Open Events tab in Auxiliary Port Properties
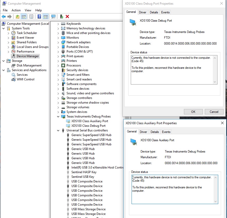Viewport: 227px width, 218px height. pyautogui.click(x=166, y=132)
